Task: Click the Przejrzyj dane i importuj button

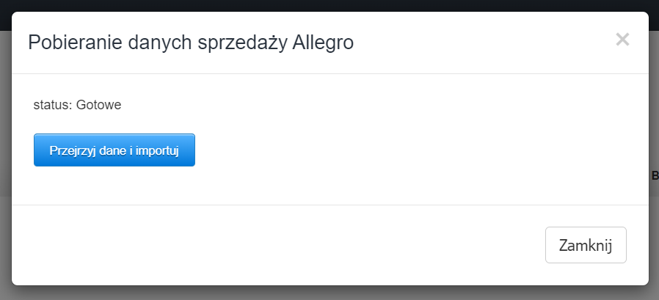Action: [x=114, y=150]
